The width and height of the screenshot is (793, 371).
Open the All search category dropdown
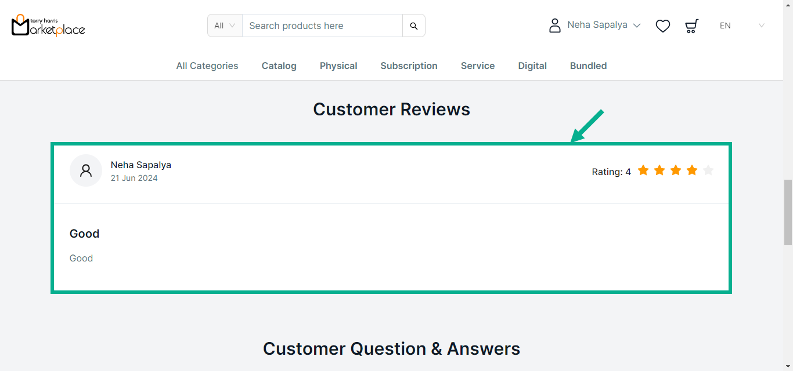225,26
